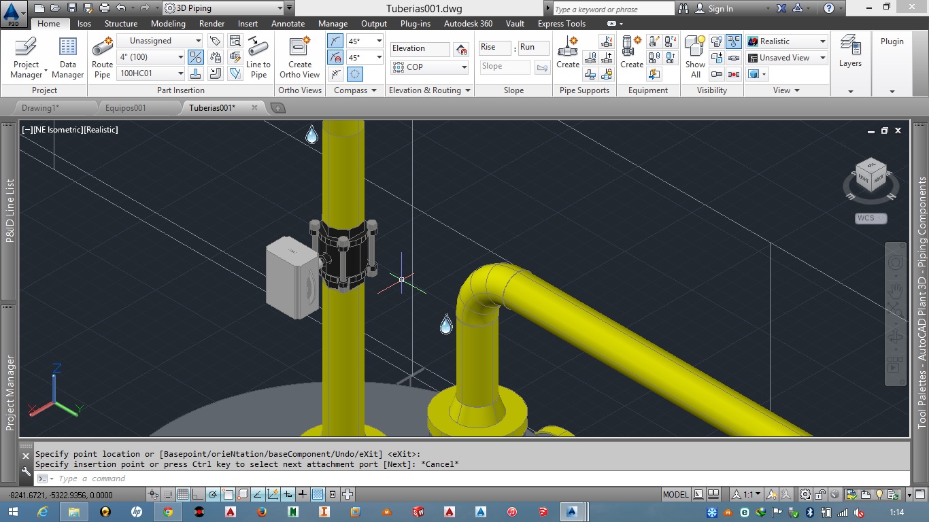This screenshot has width=929, height=522.
Task: Click the Undo arrow in quick access toolbar
Action: 120,8
